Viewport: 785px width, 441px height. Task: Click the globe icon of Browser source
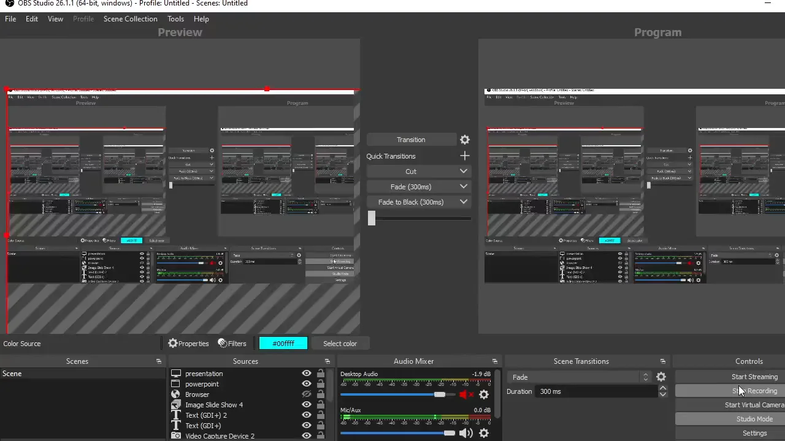click(176, 394)
